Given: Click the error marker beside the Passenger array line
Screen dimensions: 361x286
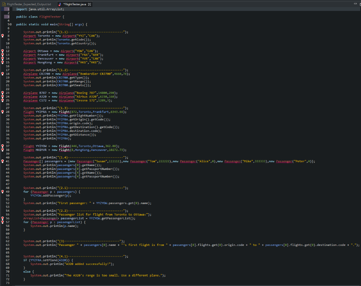Looking at the screenshot, I should [2, 161].
